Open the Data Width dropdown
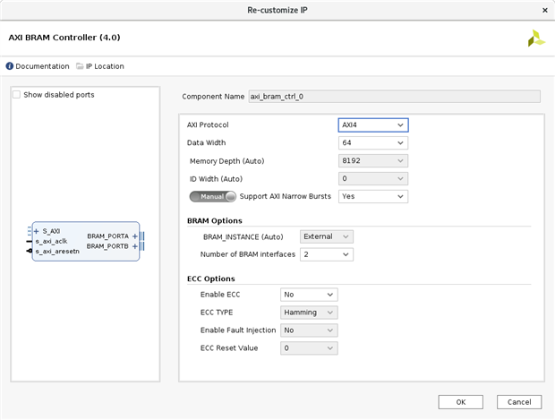The width and height of the screenshot is (555, 420). coord(372,142)
